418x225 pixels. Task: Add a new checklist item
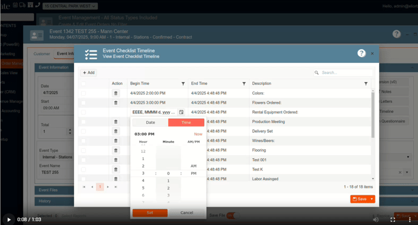89,73
